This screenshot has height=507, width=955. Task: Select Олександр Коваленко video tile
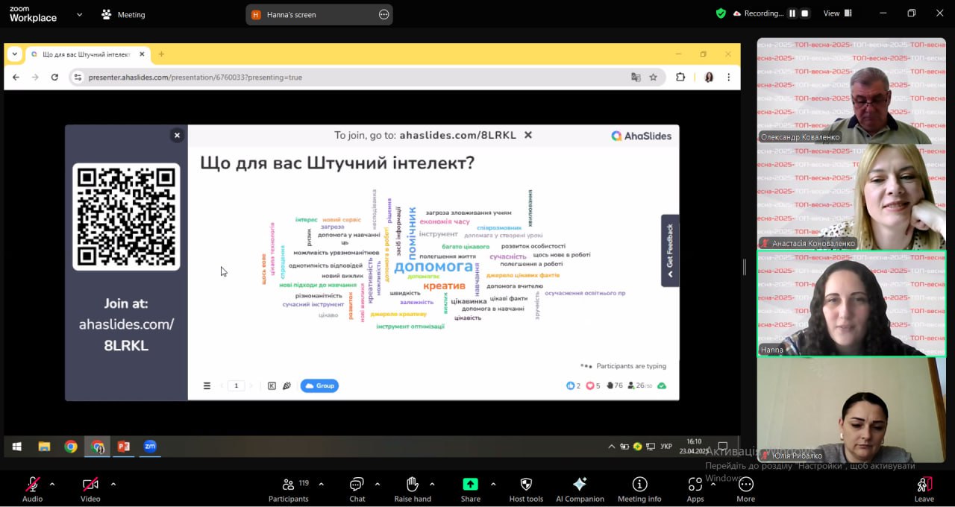click(851, 91)
